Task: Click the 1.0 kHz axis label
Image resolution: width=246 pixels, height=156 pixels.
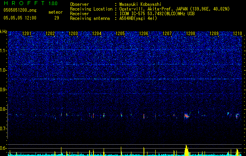Action: [3, 70]
